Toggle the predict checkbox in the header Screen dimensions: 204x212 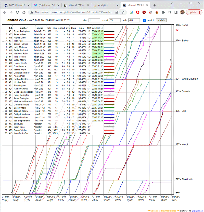point(145,20)
